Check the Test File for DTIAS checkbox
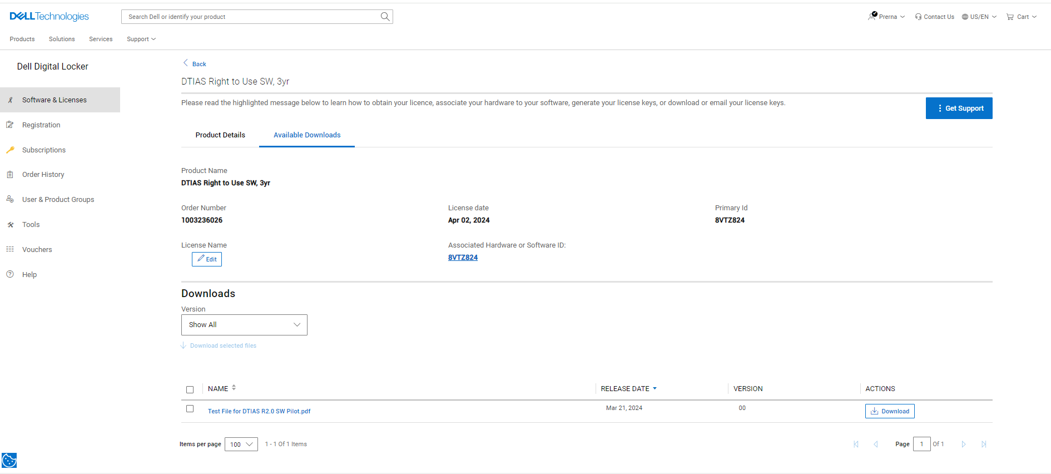This screenshot has height=474, width=1051. coord(190,409)
